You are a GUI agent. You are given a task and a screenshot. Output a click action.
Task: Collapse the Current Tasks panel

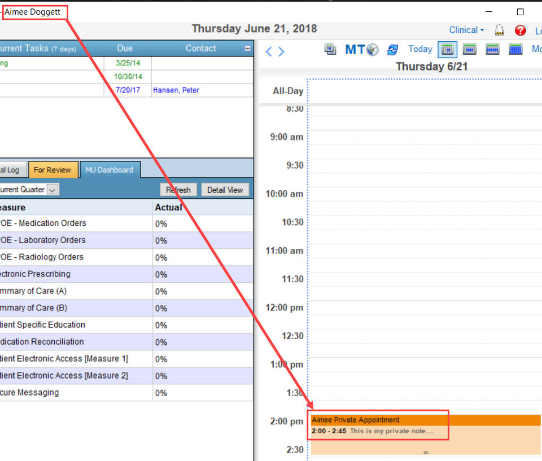click(x=247, y=49)
